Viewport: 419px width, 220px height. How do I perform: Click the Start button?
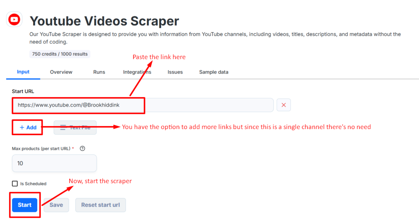pos(25,205)
